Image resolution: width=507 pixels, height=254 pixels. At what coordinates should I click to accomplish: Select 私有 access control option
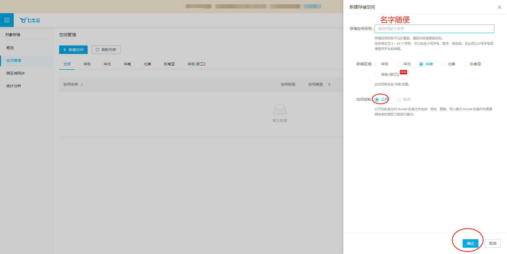[x=399, y=100]
